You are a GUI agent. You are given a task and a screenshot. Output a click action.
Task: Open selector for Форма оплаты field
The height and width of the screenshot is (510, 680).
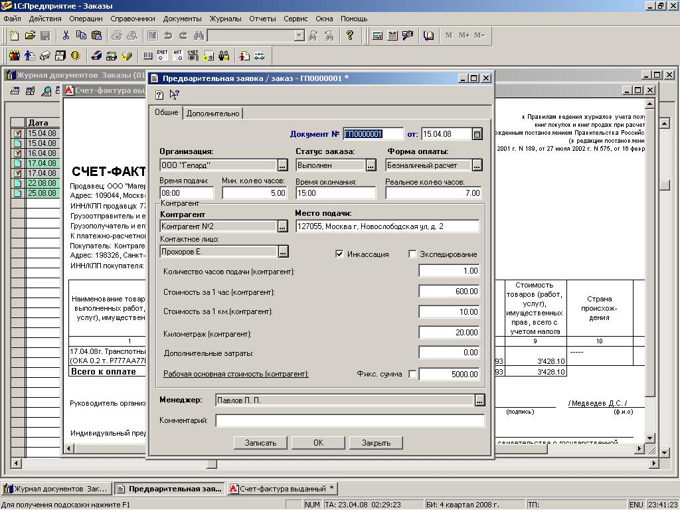[477, 165]
